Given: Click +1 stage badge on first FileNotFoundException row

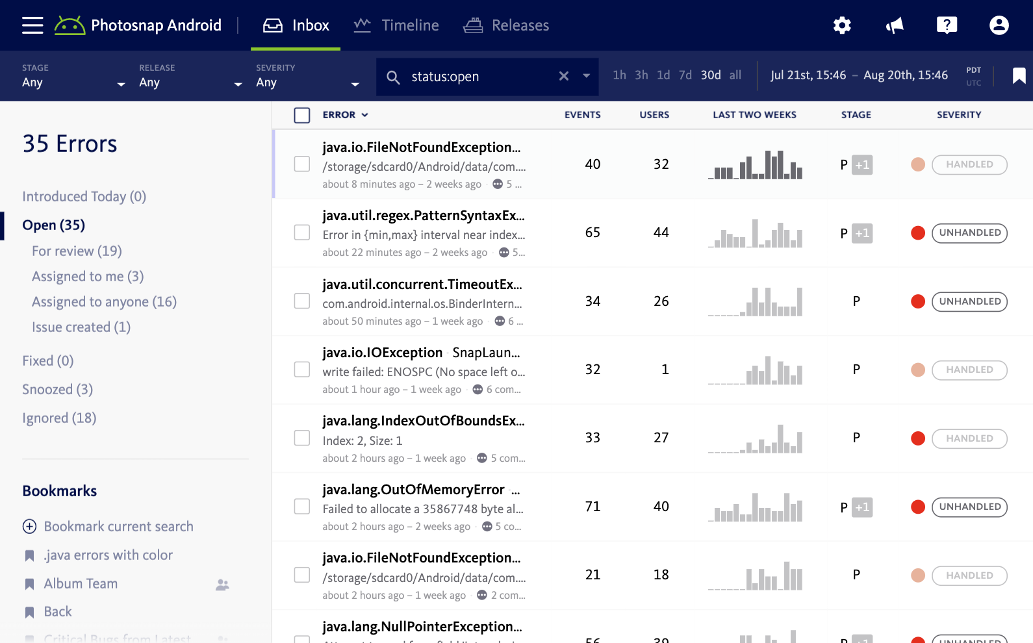Looking at the screenshot, I should [862, 165].
